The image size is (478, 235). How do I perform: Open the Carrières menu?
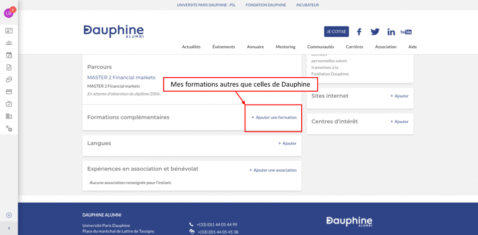(x=355, y=47)
